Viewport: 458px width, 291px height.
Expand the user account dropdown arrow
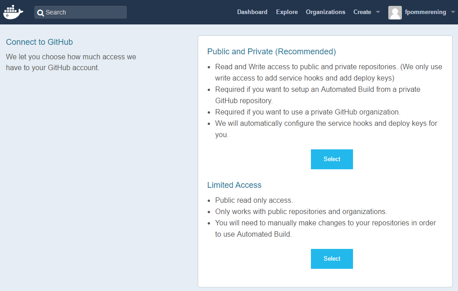coord(453,12)
